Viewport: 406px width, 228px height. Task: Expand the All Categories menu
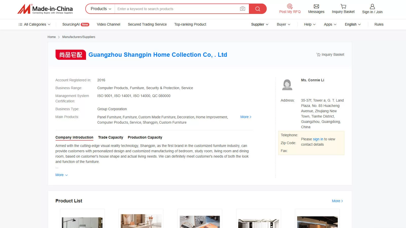[35, 25]
